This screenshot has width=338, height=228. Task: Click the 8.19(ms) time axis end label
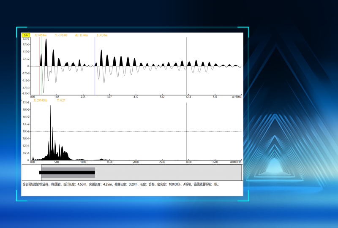(x=237, y=97)
